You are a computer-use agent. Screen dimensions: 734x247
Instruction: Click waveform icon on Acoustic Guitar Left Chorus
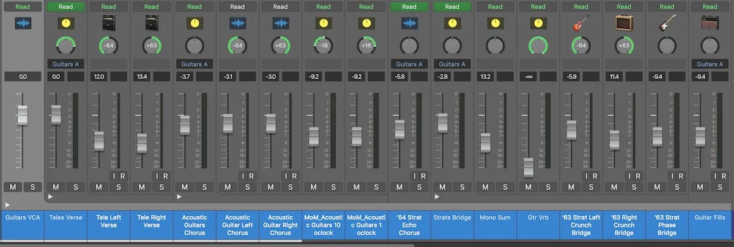pyautogui.click(x=237, y=24)
